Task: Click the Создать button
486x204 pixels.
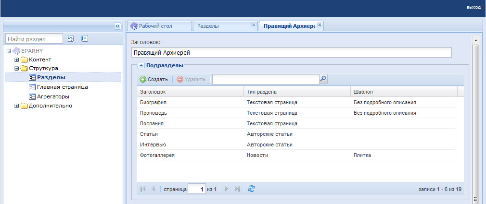Action: click(153, 79)
